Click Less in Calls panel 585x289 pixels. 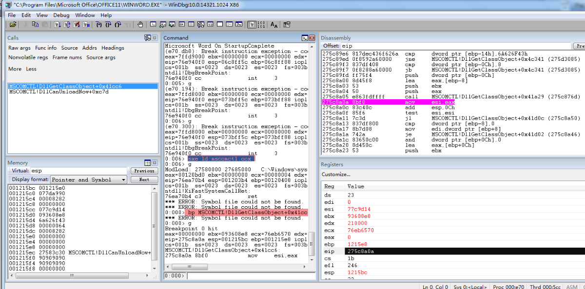click(31, 69)
